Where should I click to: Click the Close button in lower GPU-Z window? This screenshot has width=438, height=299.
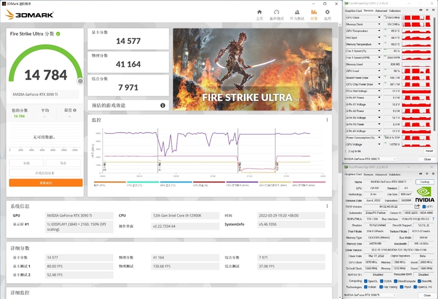(x=427, y=295)
